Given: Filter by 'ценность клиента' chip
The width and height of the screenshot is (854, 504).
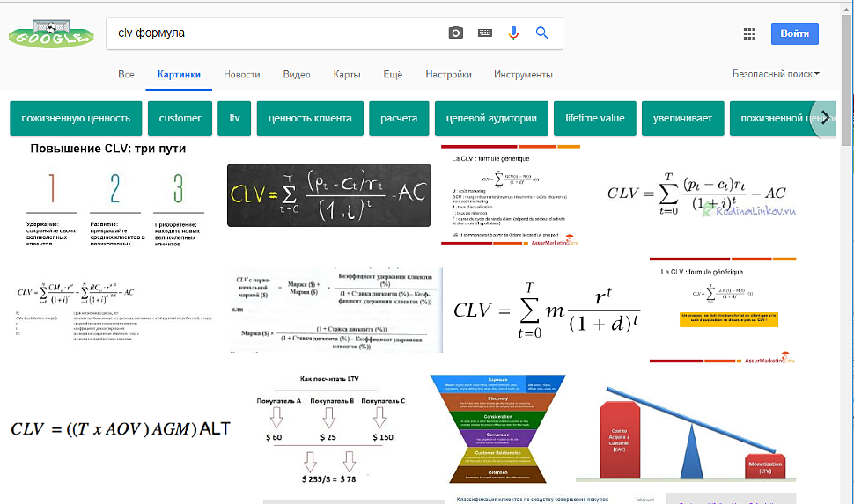Looking at the screenshot, I should tap(310, 118).
